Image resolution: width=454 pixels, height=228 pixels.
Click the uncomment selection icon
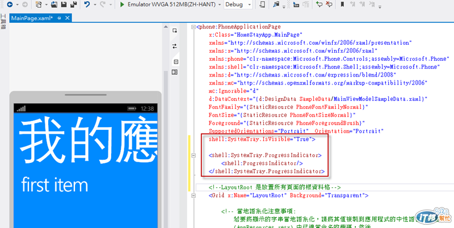click(329, 5)
